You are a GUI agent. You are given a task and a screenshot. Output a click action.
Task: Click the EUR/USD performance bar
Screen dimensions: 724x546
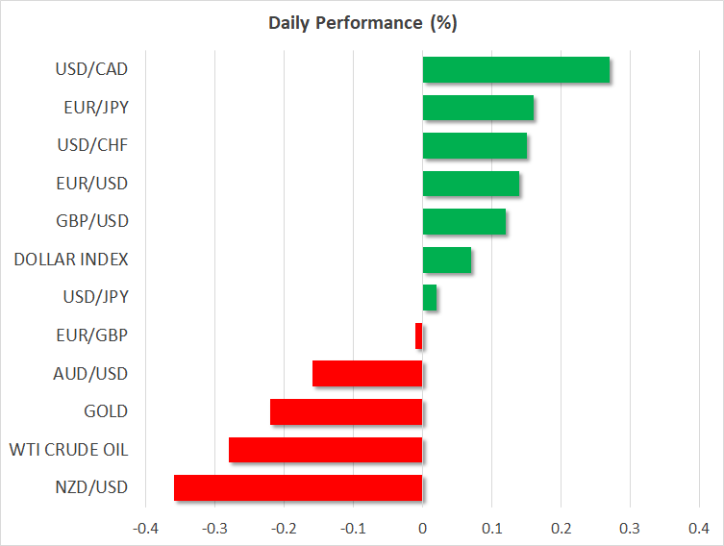471,184
